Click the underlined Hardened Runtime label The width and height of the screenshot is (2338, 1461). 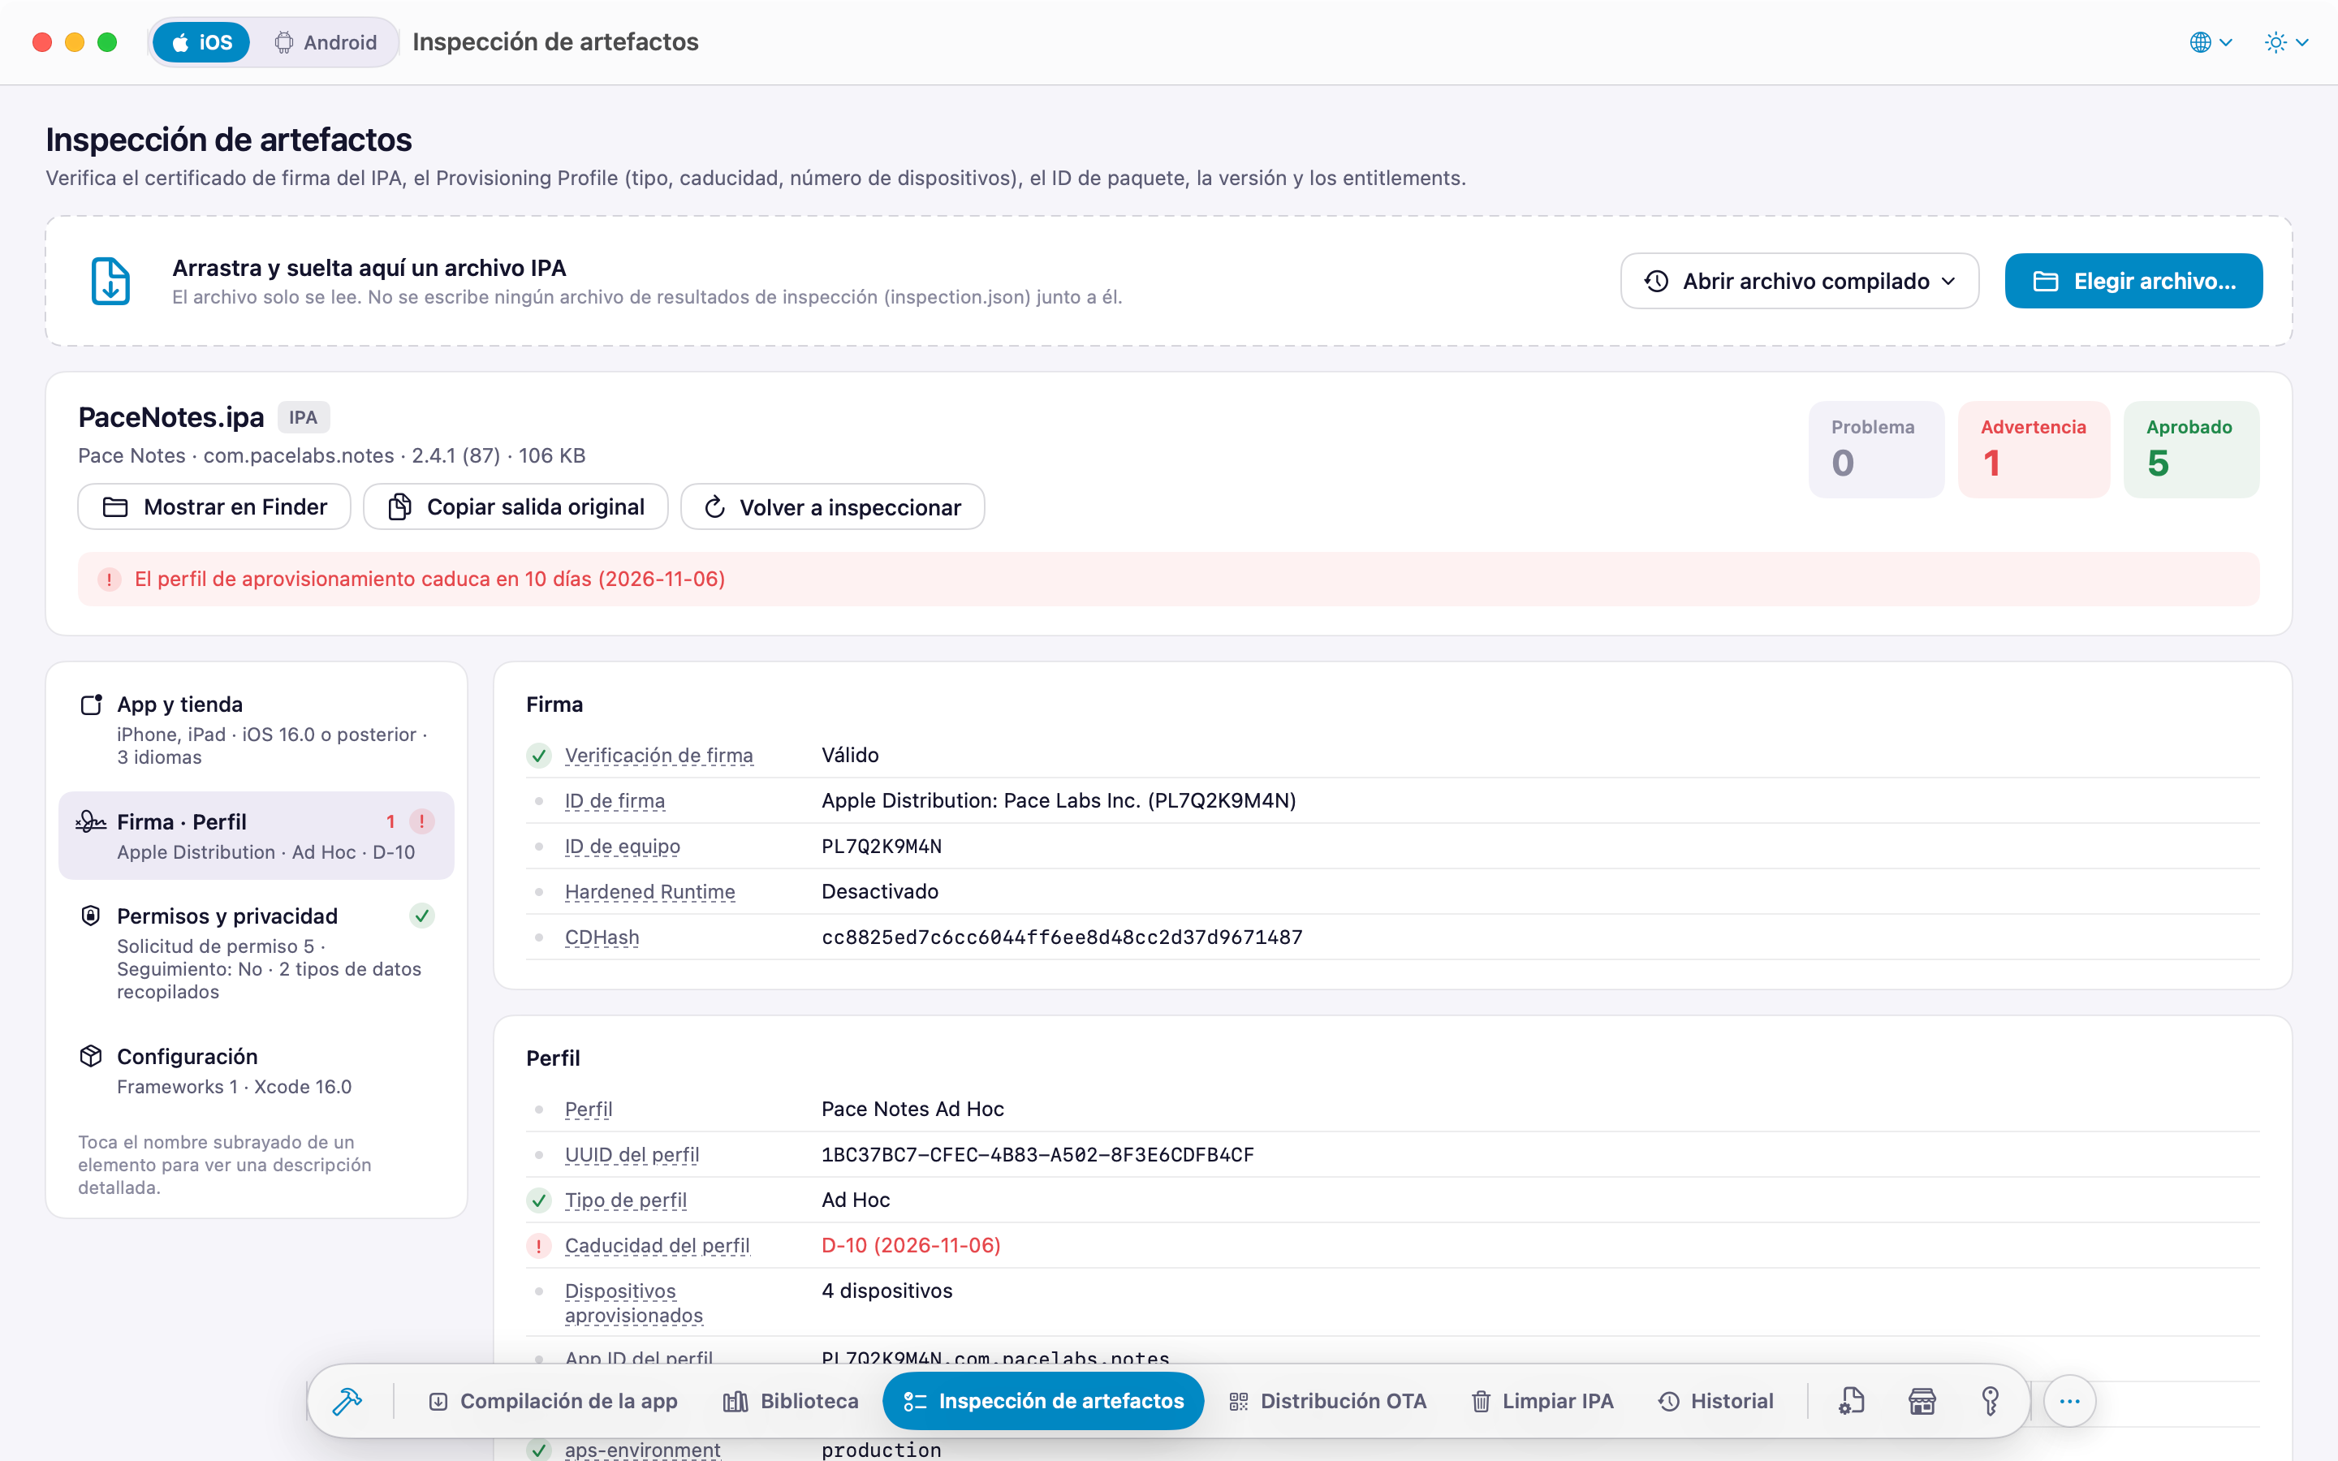pos(649,892)
